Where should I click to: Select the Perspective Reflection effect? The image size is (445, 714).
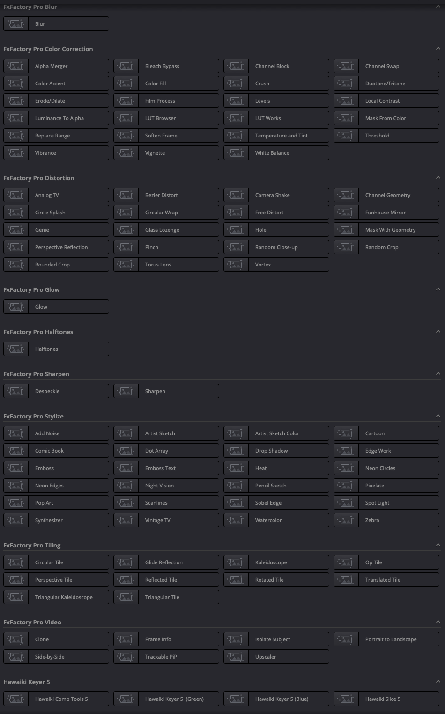(x=56, y=247)
